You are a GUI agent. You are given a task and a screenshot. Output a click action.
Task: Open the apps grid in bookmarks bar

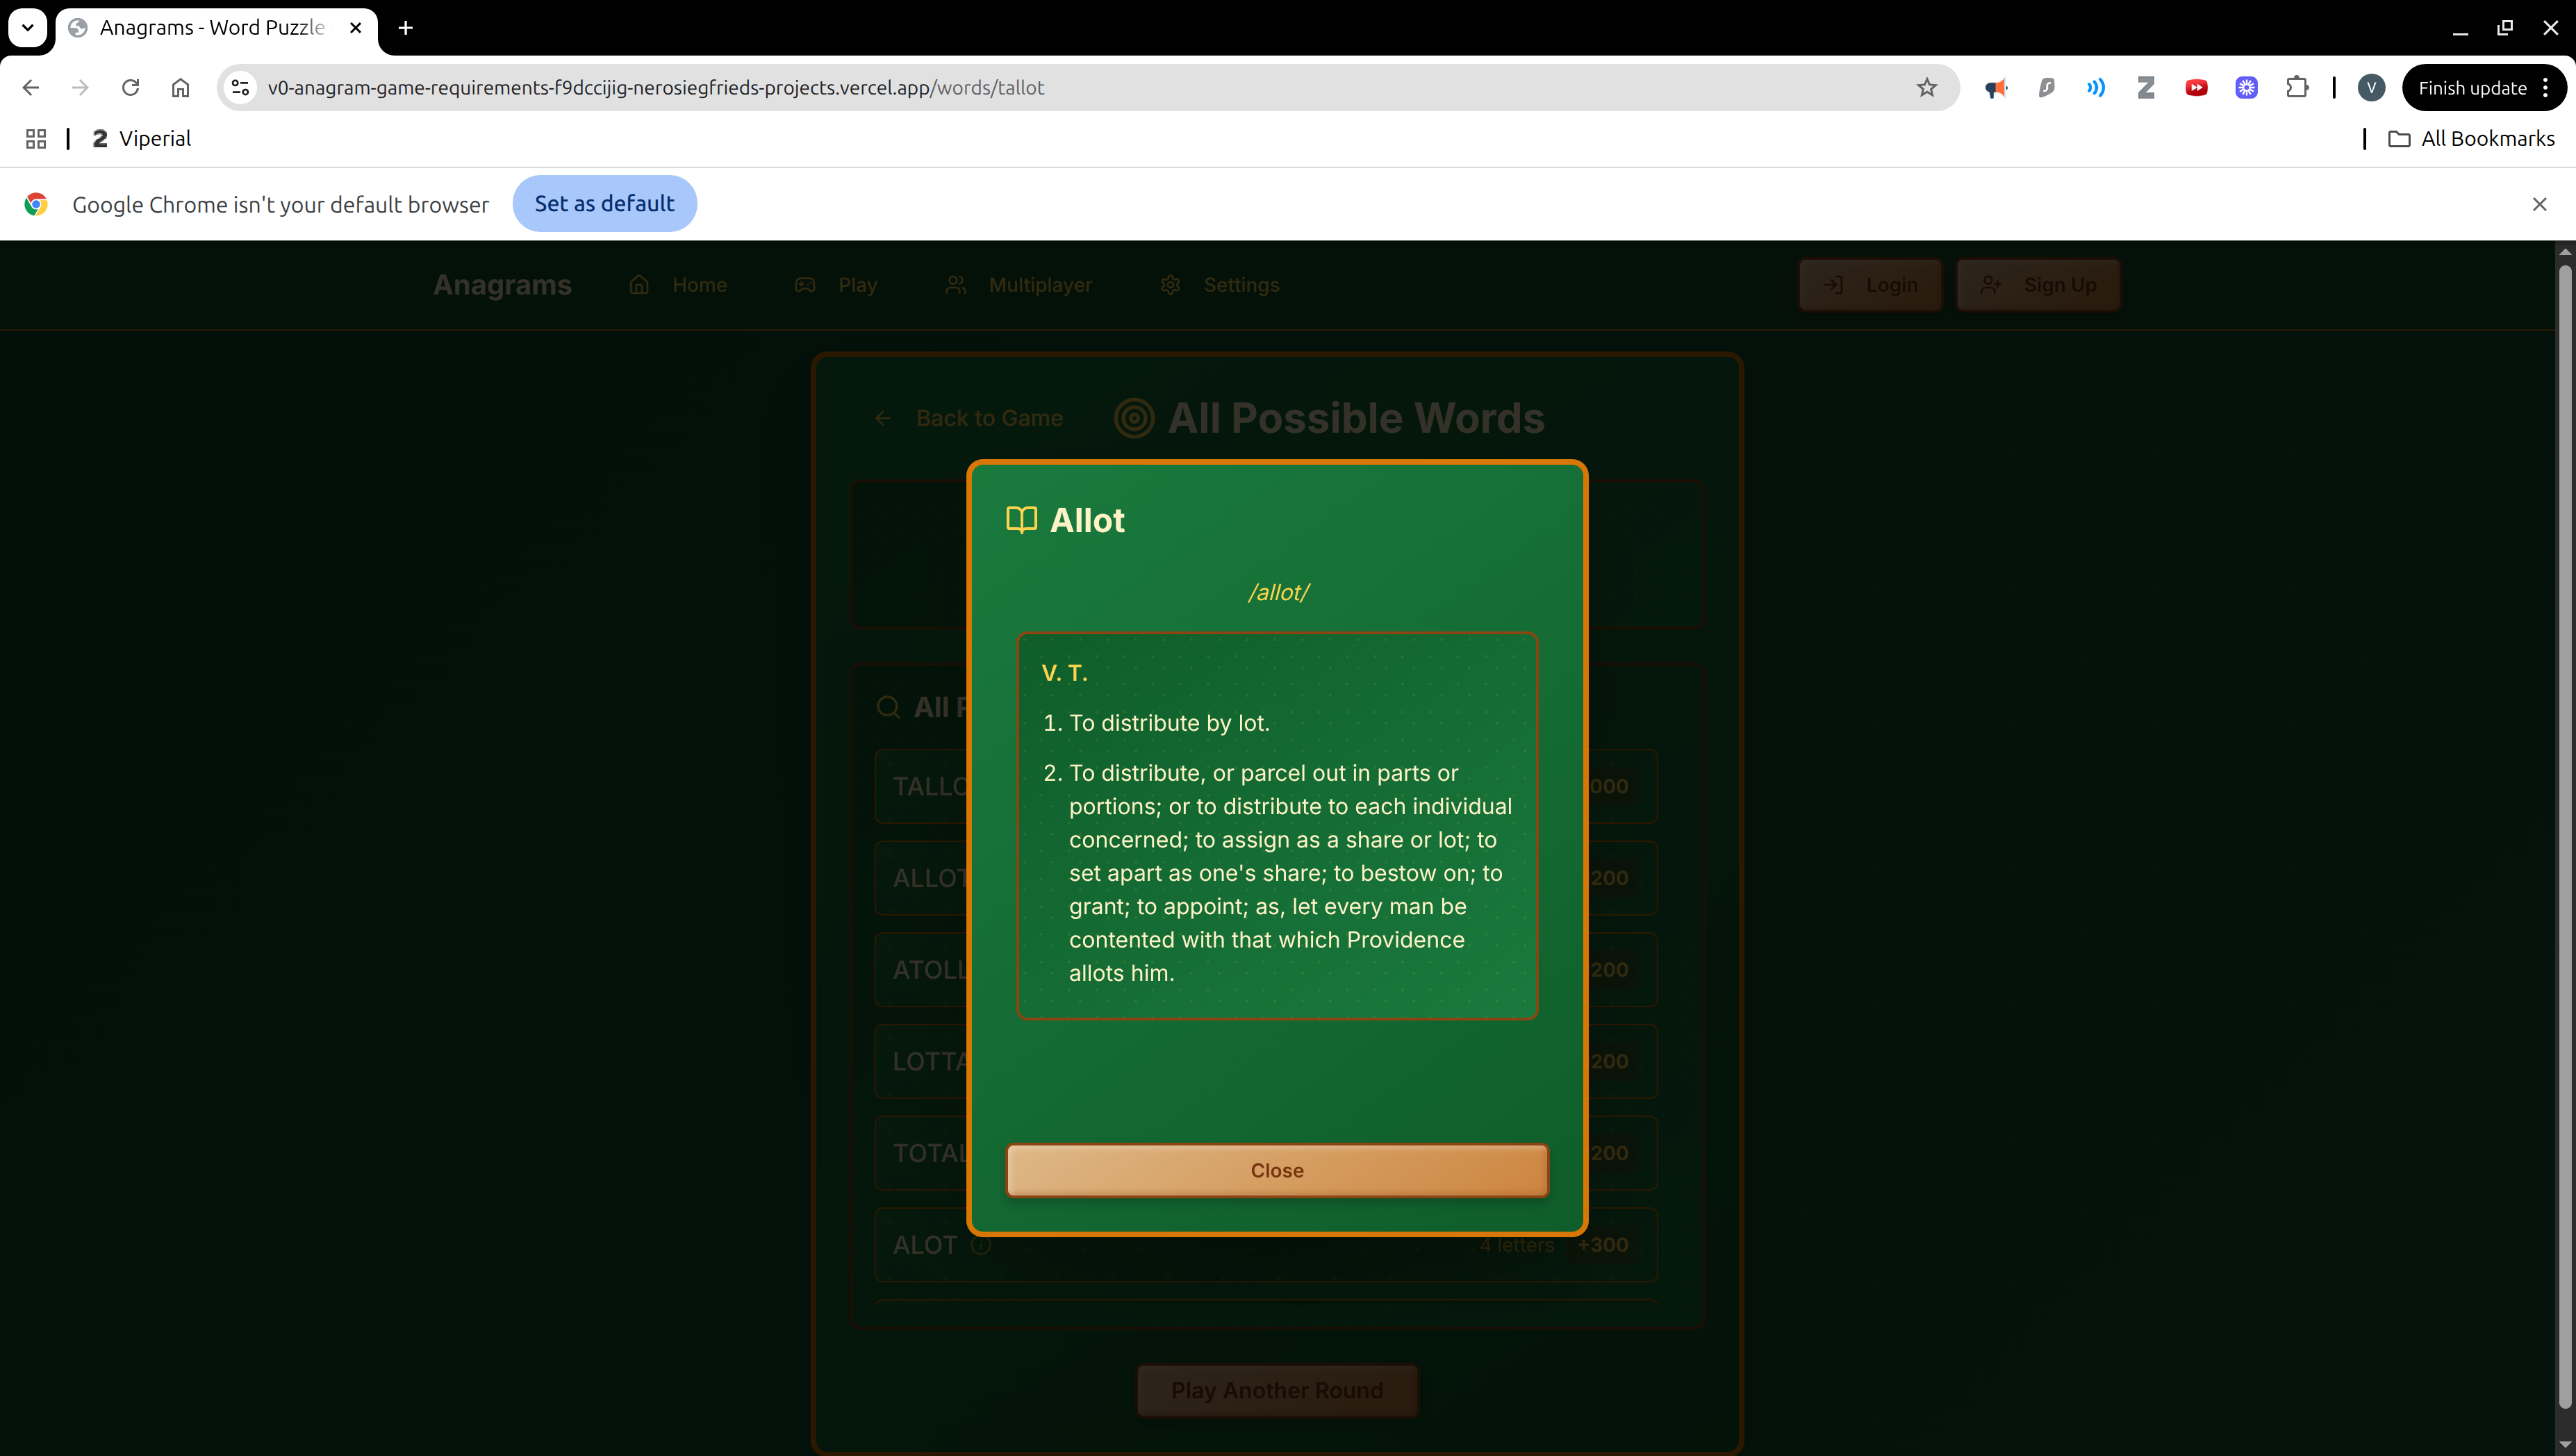tap(36, 139)
